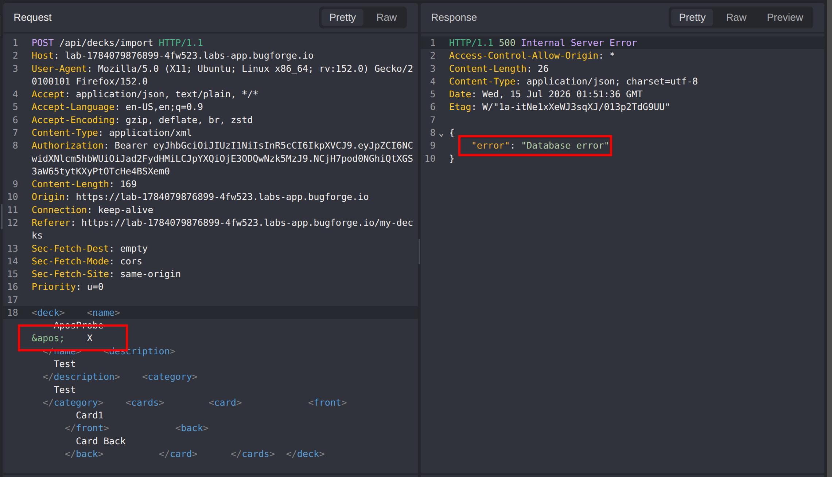Switch Response panel to Pretty view

[x=692, y=17]
